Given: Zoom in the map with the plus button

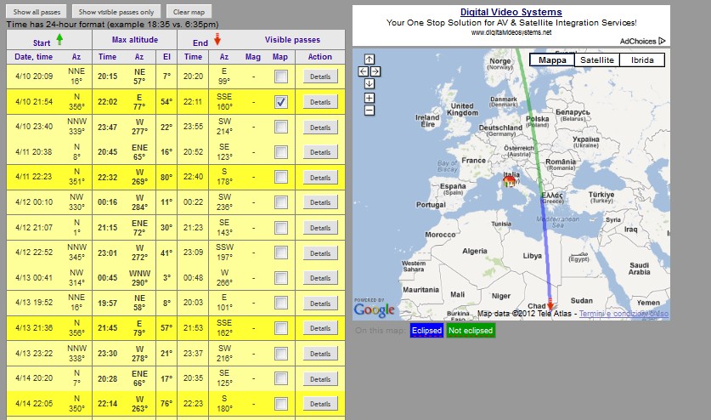Looking at the screenshot, I should [370, 98].
